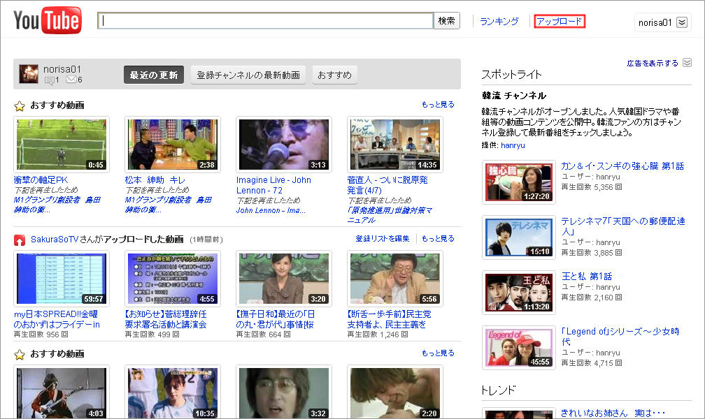Image resolution: width=705 pixels, height=419 pixels.
Task: Open the アップロード link
Action: (x=560, y=22)
